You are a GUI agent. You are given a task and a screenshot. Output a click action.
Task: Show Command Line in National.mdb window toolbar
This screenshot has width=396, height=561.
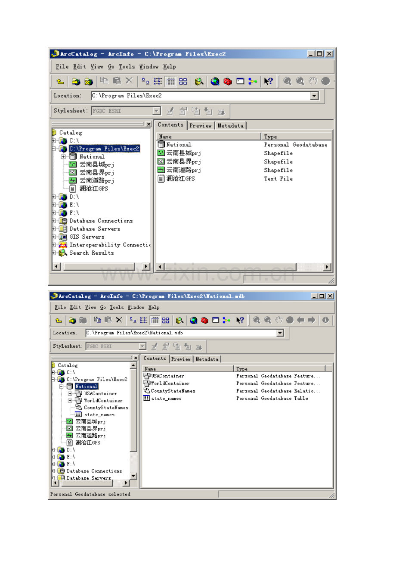(x=216, y=320)
